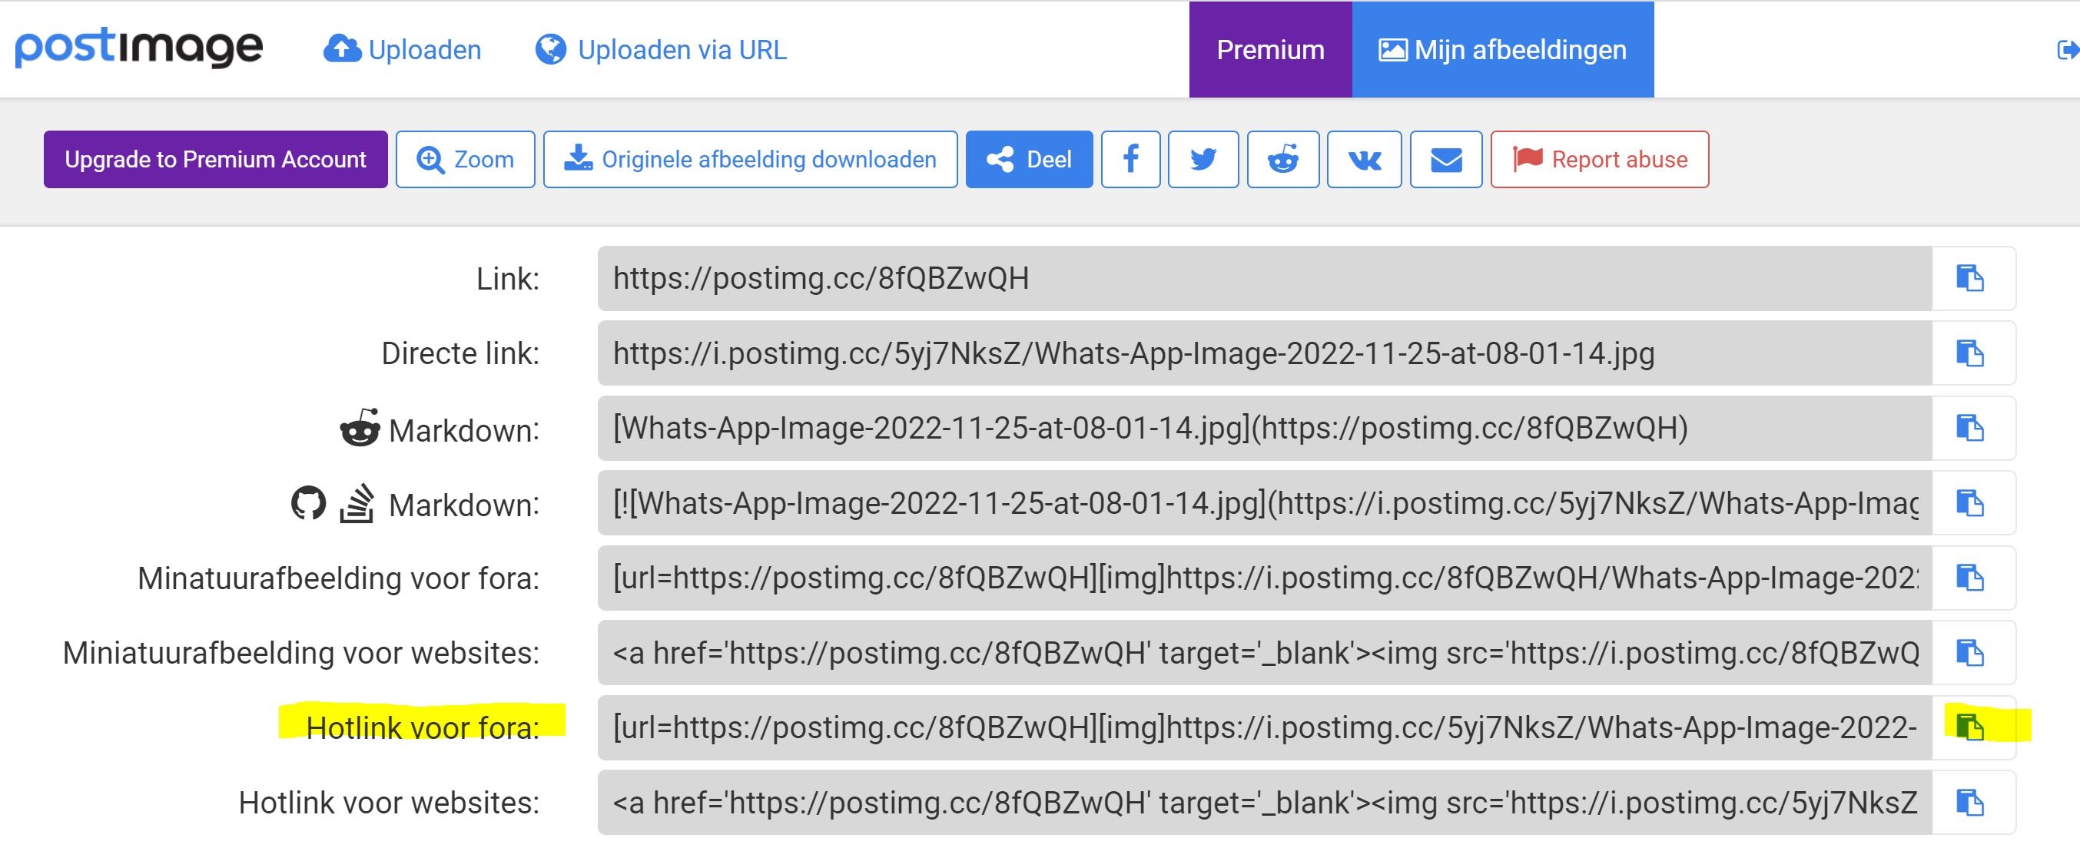Select the Link field with postimg.cc URL
The height and width of the screenshot is (848, 2080).
(1265, 278)
